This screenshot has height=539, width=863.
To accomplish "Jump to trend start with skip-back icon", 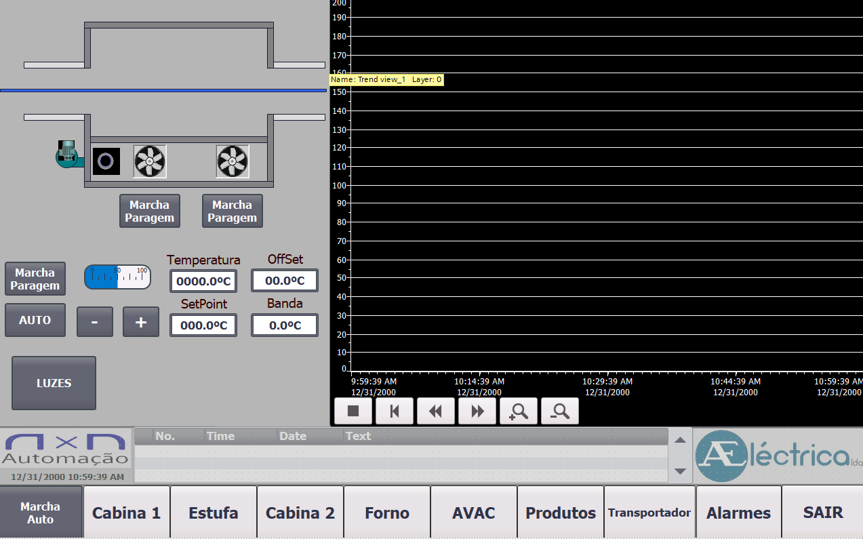I will [x=395, y=411].
